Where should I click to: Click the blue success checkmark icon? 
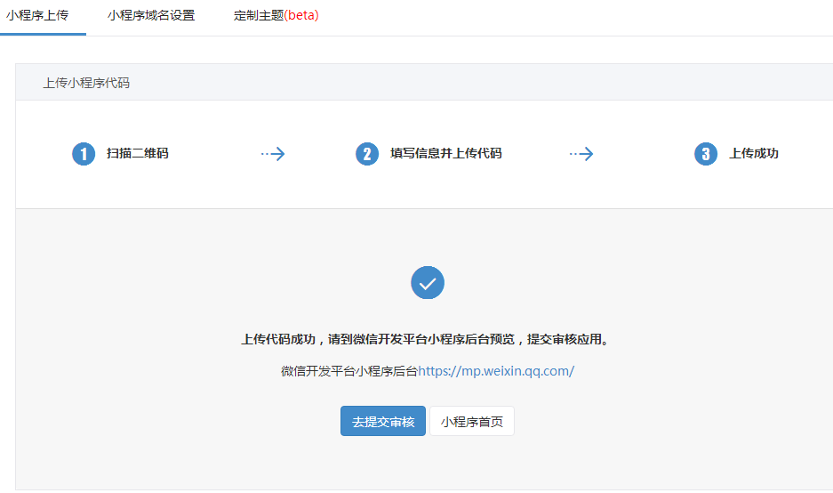427,282
